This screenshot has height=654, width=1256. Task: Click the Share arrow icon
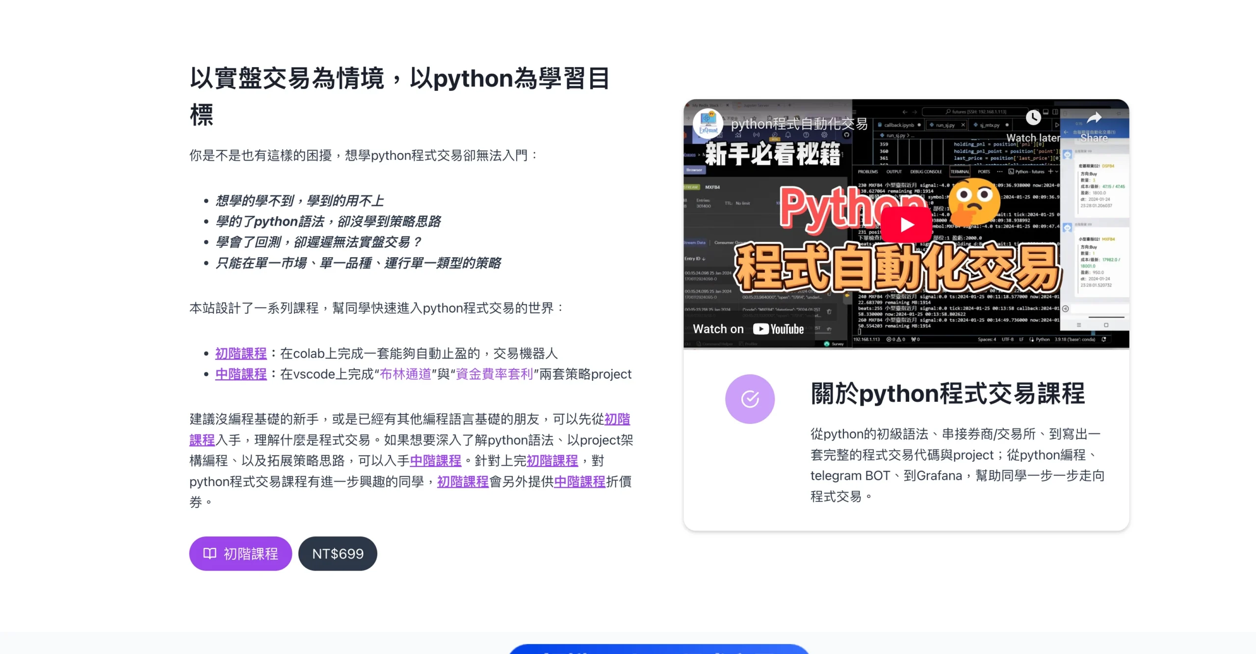tap(1094, 118)
